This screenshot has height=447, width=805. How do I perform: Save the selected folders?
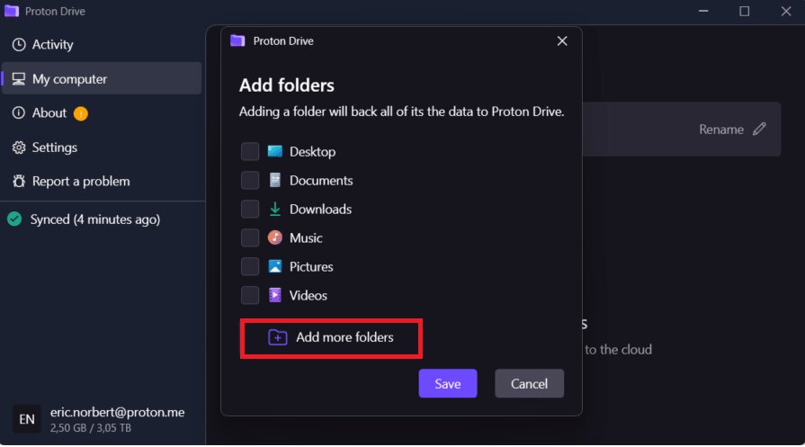448,383
